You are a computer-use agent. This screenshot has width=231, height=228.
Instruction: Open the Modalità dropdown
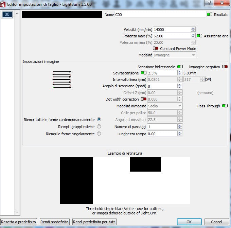click(x=175, y=55)
